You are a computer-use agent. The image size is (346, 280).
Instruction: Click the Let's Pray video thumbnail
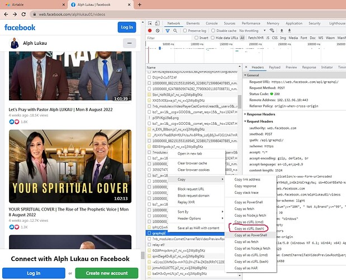pyautogui.click(x=70, y=76)
